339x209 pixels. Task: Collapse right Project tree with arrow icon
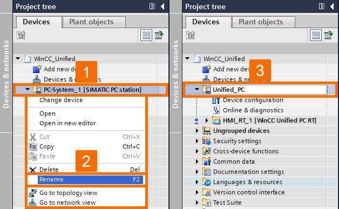[x=332, y=6]
